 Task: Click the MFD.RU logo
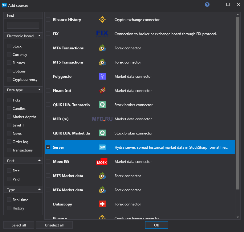(x=102, y=119)
